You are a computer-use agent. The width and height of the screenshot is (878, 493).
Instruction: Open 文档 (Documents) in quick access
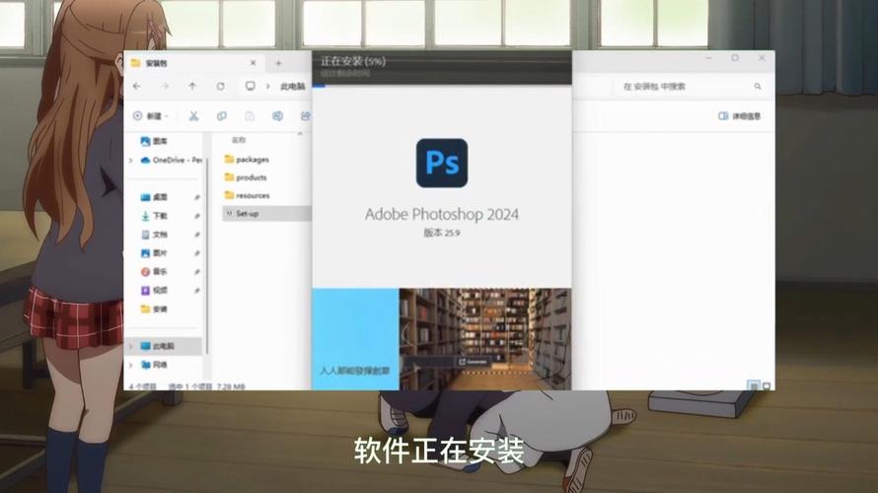click(154, 235)
